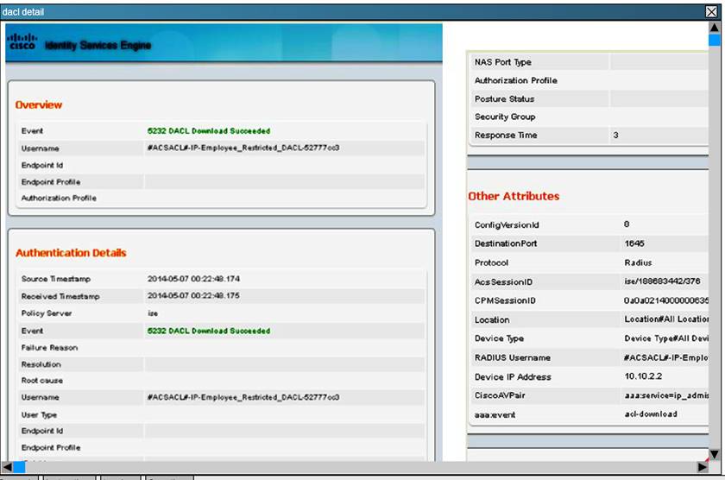Click the blue horizontal scrollbar thumb

pyautogui.click(x=19, y=467)
